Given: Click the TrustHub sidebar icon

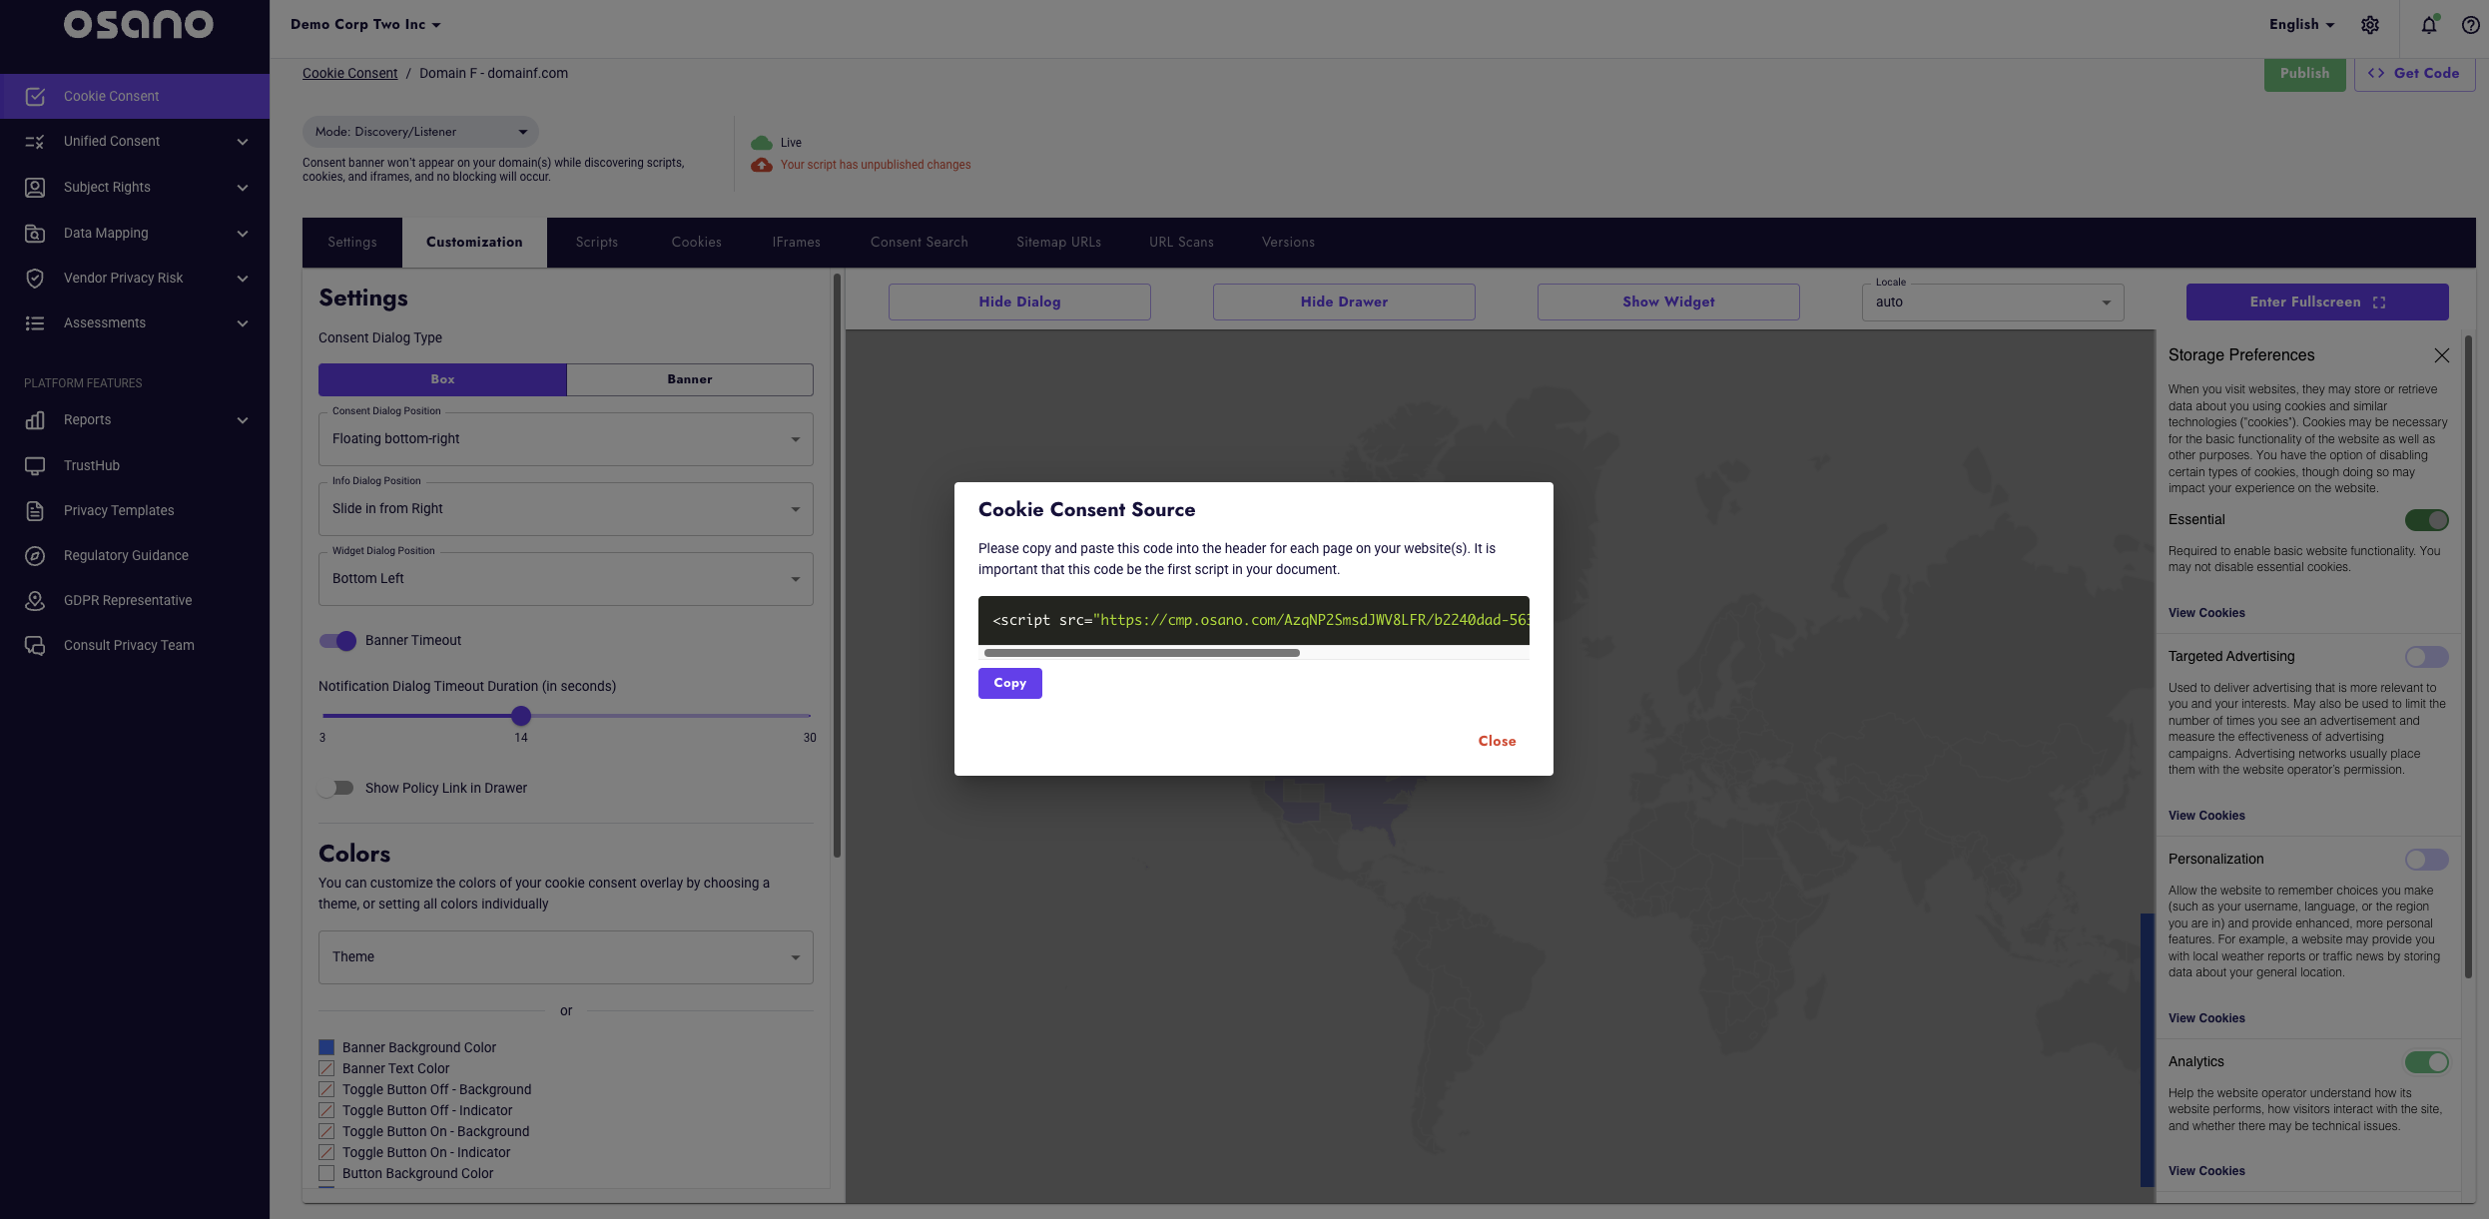Looking at the screenshot, I should pos(35,465).
